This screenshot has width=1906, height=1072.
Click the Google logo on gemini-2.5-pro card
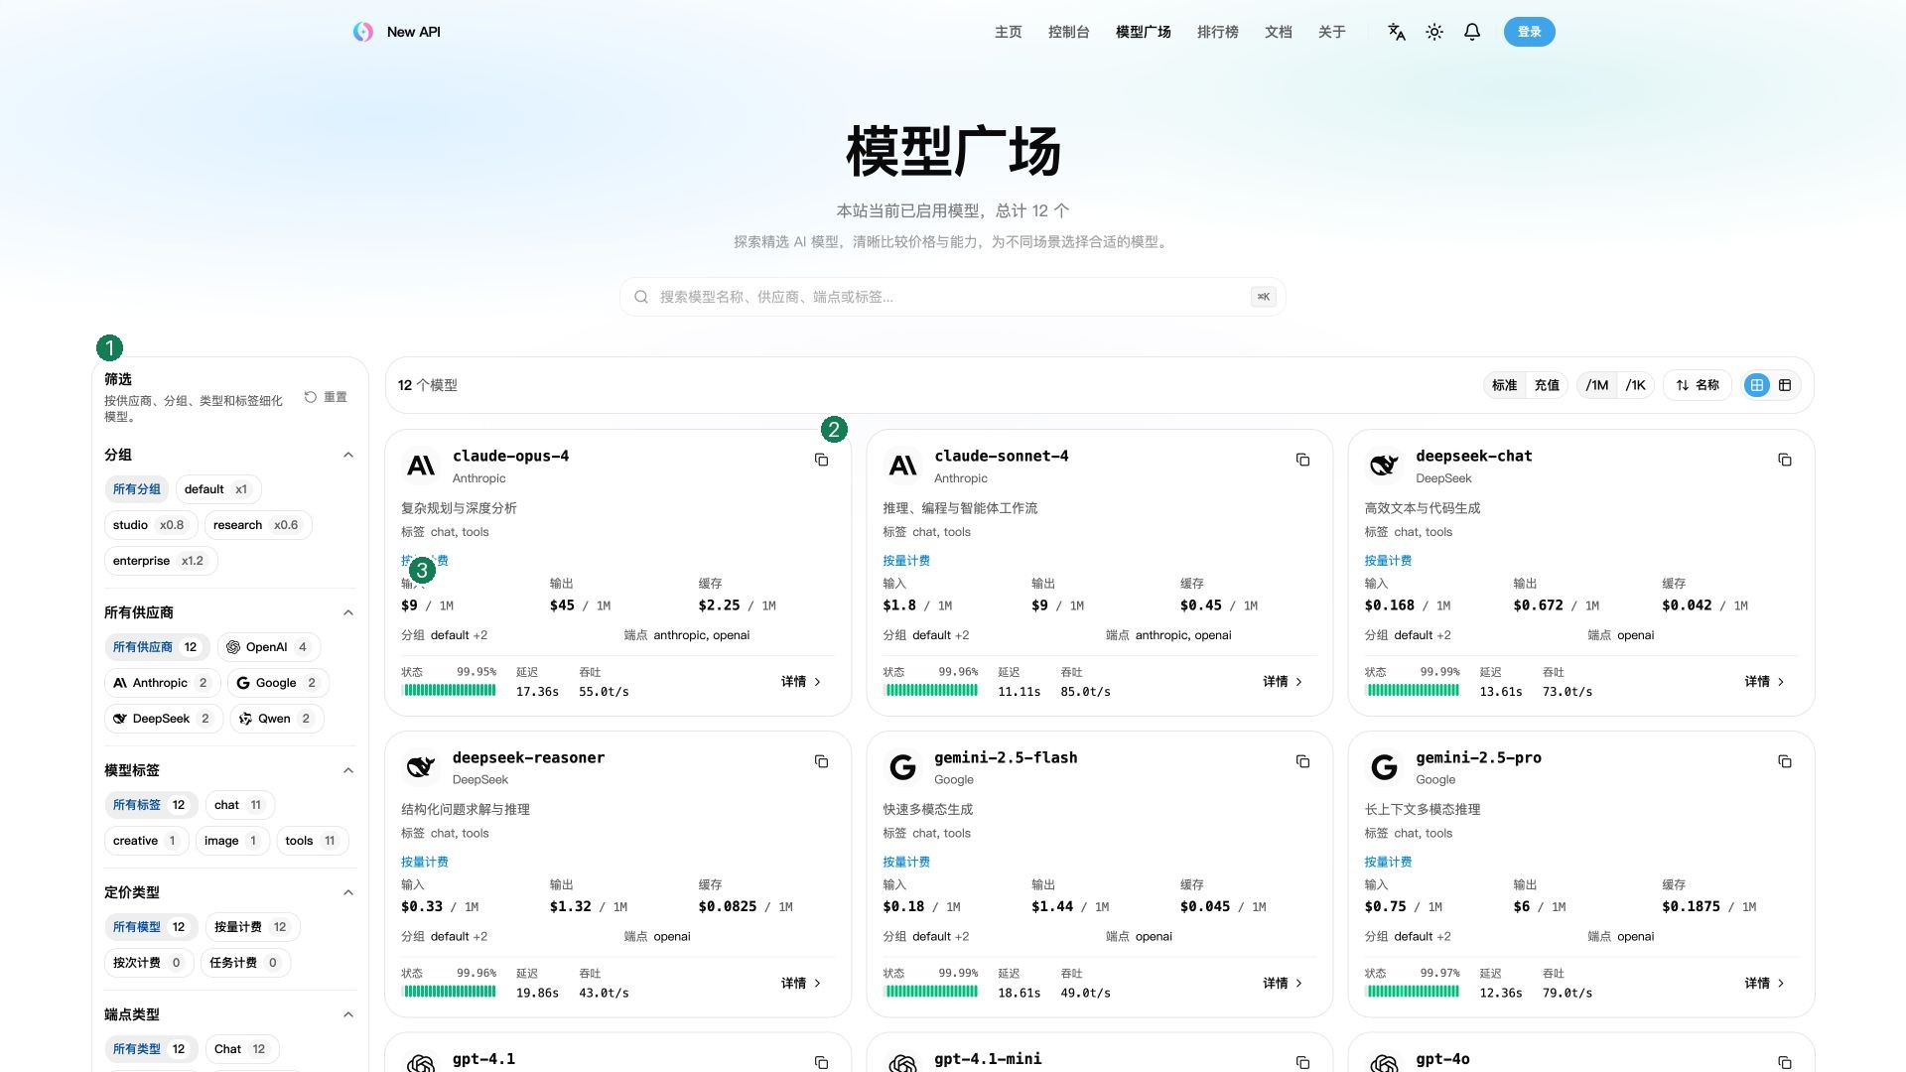(x=1384, y=767)
